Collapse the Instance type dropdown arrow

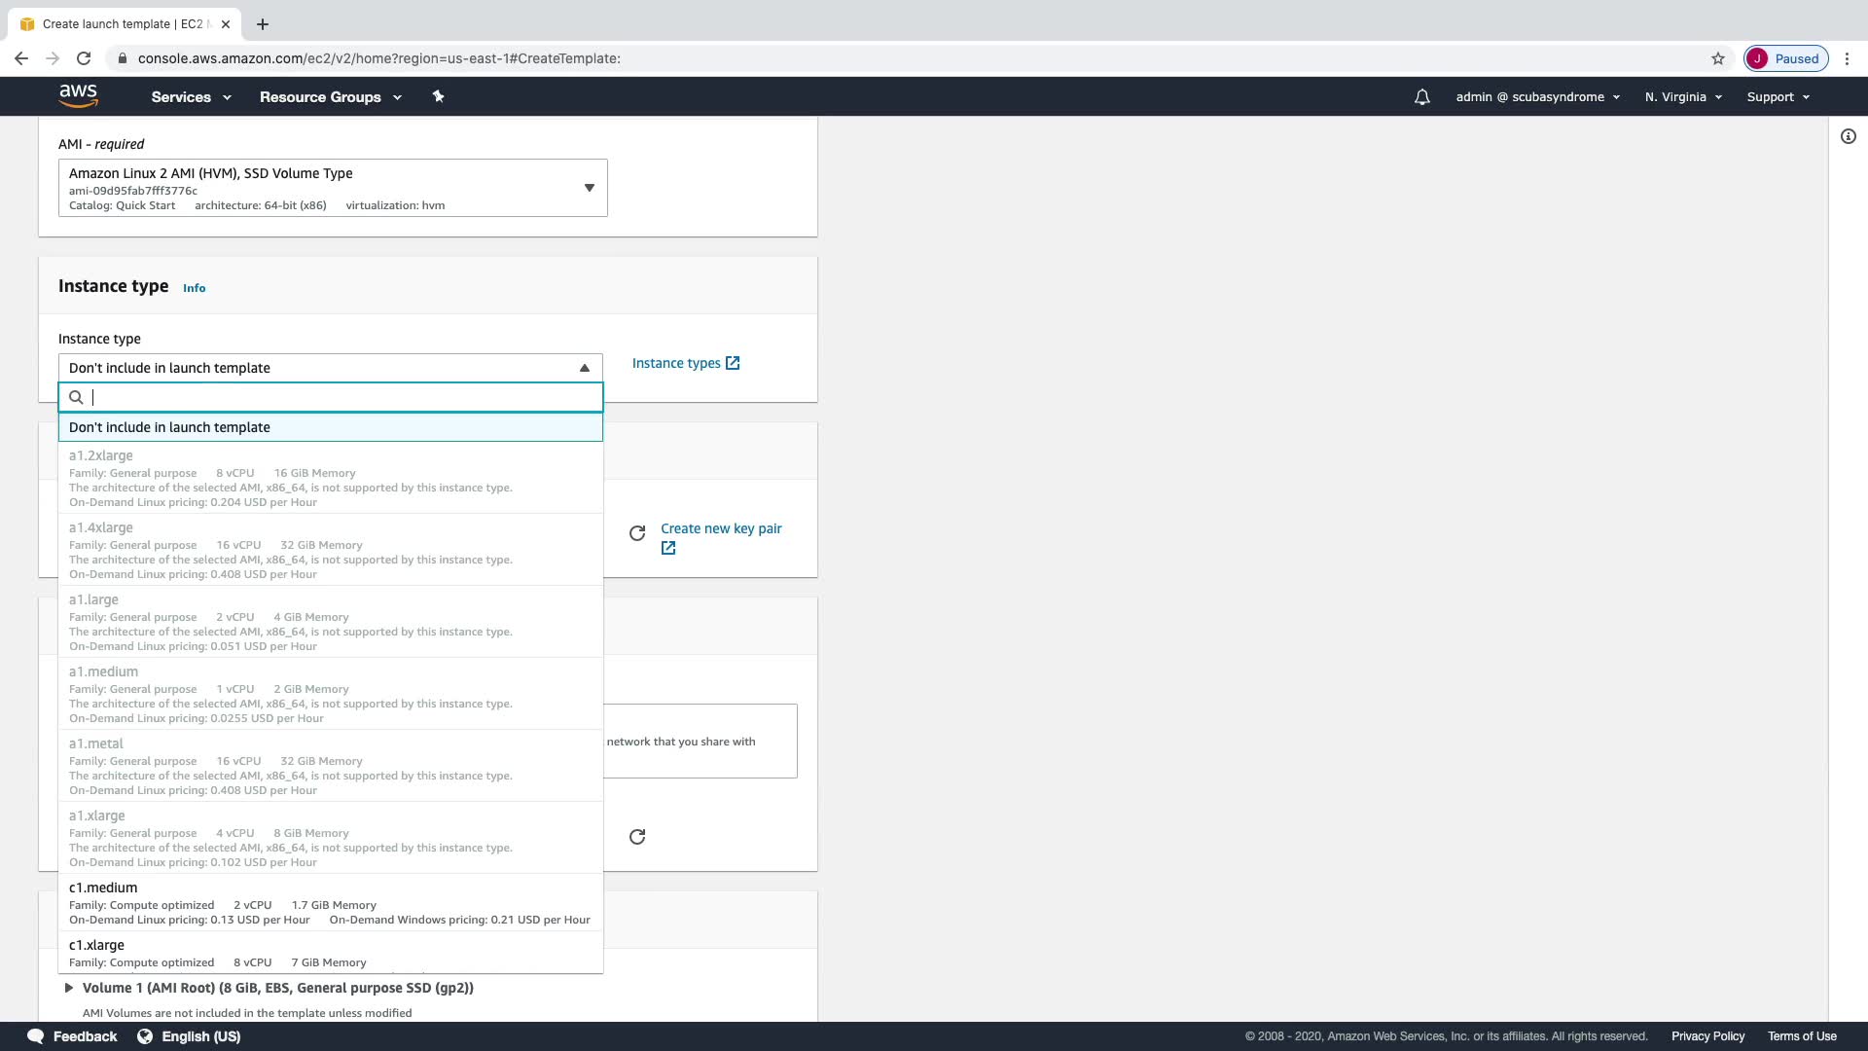point(584,368)
